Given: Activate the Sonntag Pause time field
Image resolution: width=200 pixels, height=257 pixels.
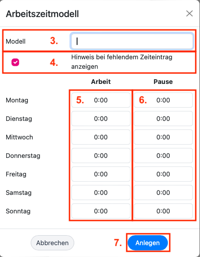Looking at the screenshot, I should 163,211.
